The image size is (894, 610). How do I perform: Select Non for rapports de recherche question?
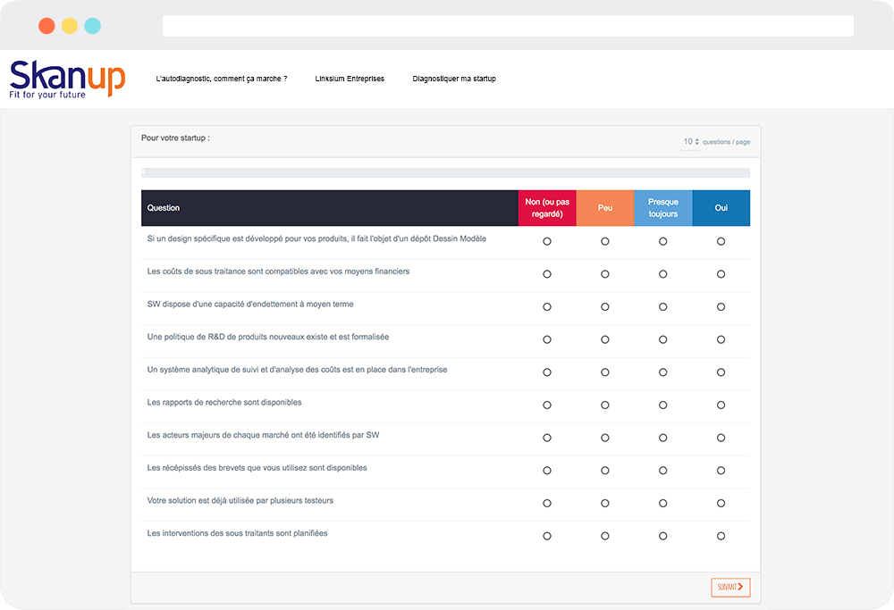pyautogui.click(x=547, y=405)
